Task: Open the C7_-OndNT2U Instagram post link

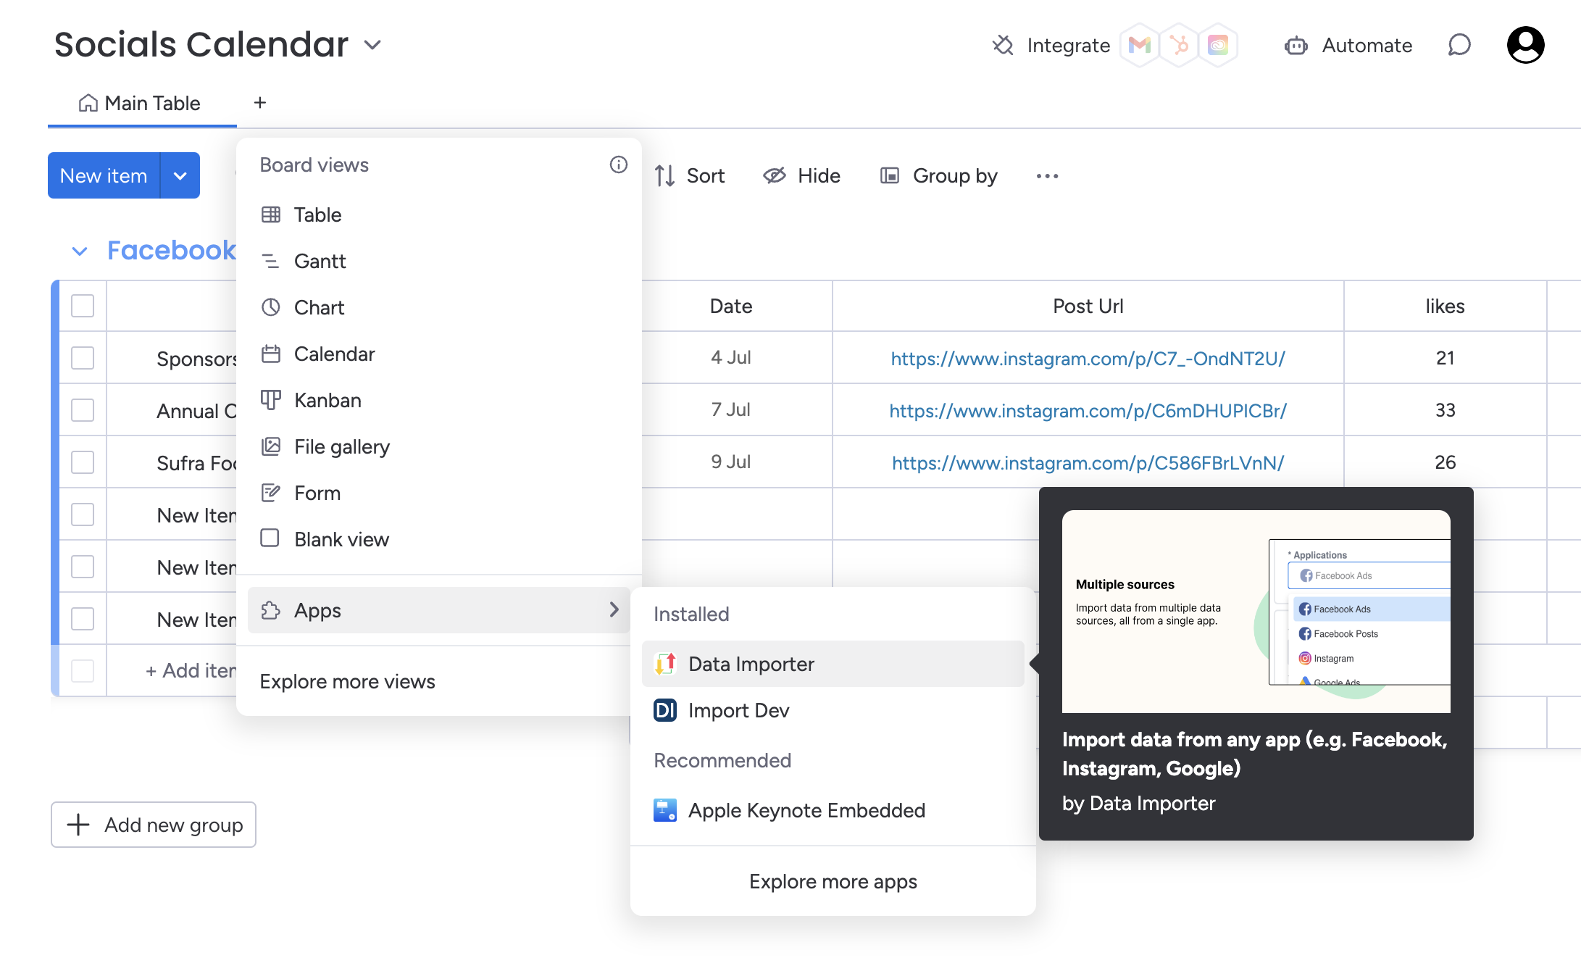Action: 1088,358
